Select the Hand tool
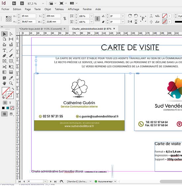182x186 pixels. (4, 83)
